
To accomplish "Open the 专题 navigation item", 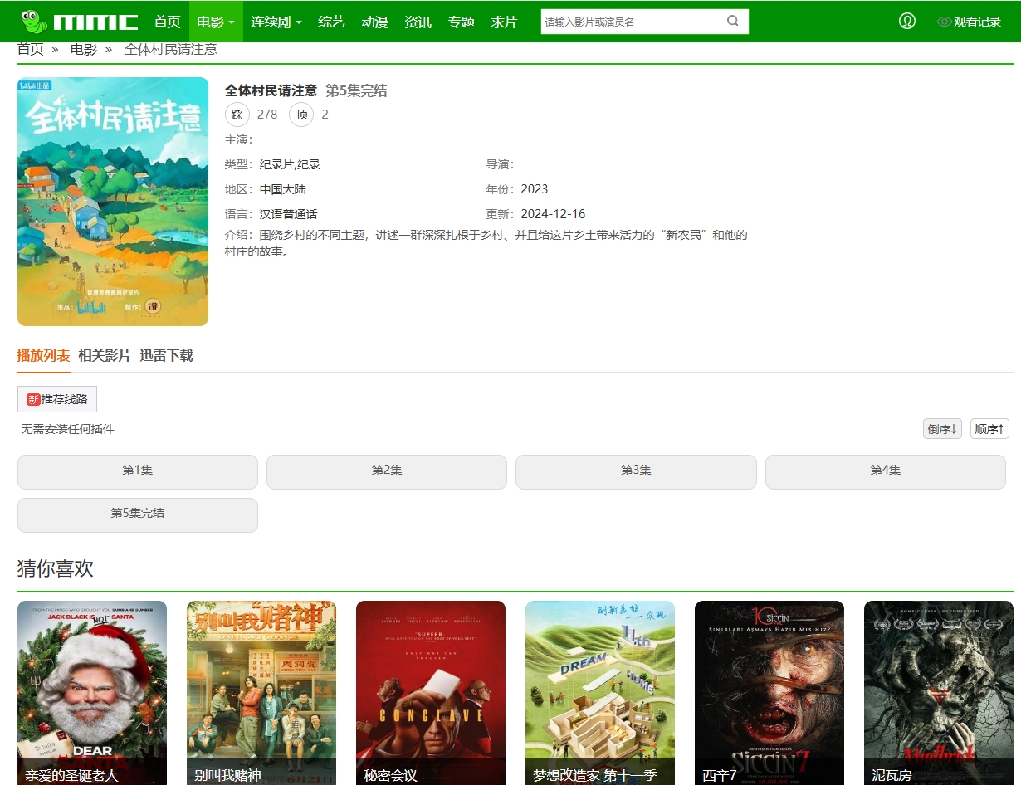I will [x=462, y=22].
